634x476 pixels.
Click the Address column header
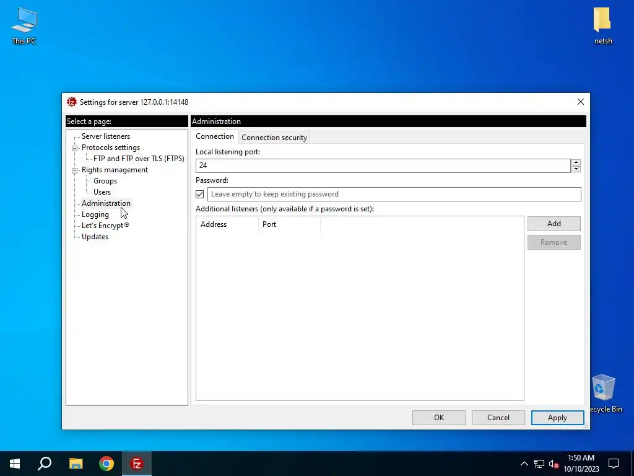[x=227, y=224]
